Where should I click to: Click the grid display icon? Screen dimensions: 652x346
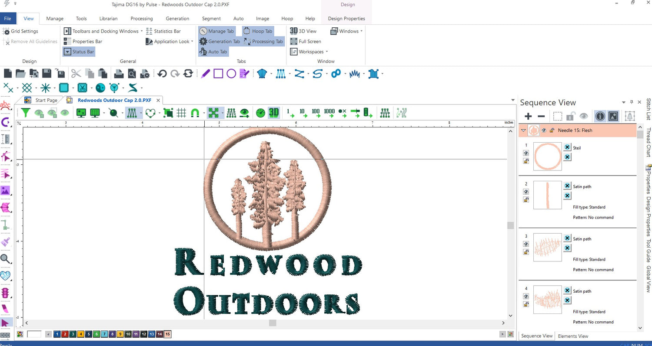[x=181, y=113]
